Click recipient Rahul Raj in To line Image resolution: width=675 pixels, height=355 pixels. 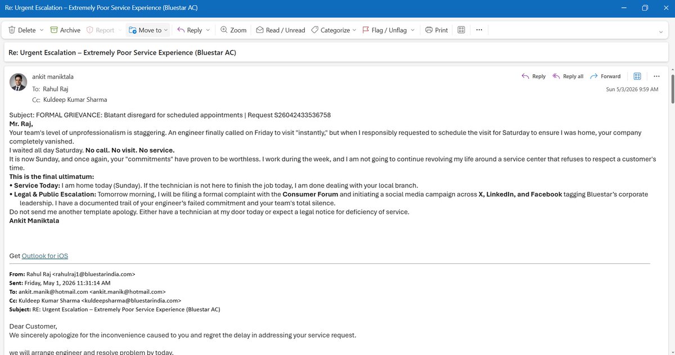point(55,89)
